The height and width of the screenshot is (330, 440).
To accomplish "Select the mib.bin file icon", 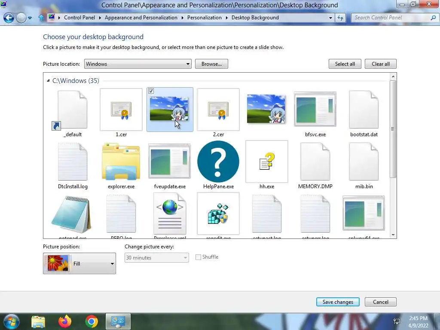I will tap(364, 162).
